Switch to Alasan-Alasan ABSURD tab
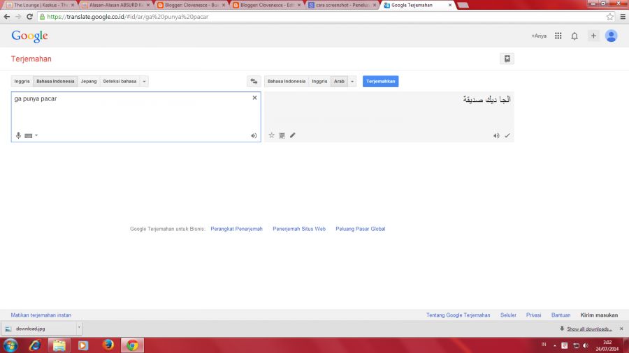The width and height of the screenshot is (629, 353). (115, 5)
